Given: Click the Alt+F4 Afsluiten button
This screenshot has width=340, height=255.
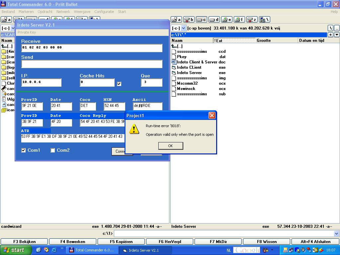Looking at the screenshot, I should tap(315, 242).
